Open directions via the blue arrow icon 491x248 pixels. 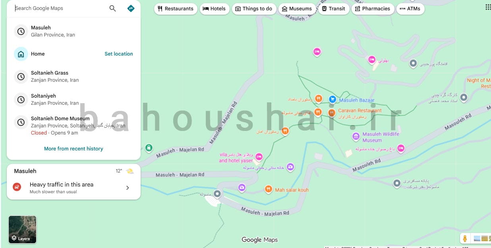(131, 8)
